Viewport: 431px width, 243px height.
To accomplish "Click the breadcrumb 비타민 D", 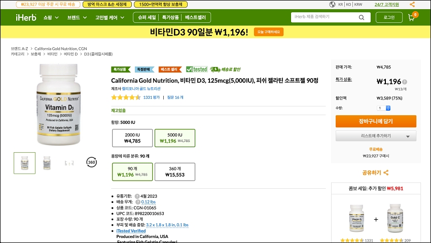I will 70,54.
